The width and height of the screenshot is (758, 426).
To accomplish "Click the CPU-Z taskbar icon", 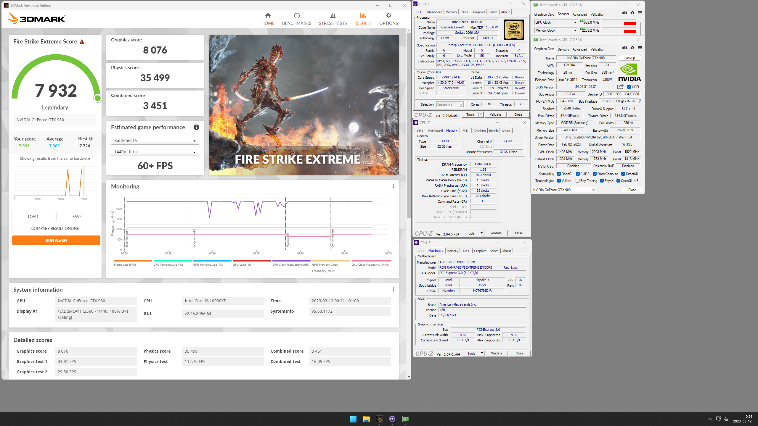I will pos(392,419).
